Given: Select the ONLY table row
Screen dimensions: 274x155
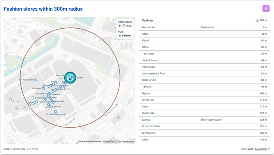Looking at the screenshot, I should [204, 34].
